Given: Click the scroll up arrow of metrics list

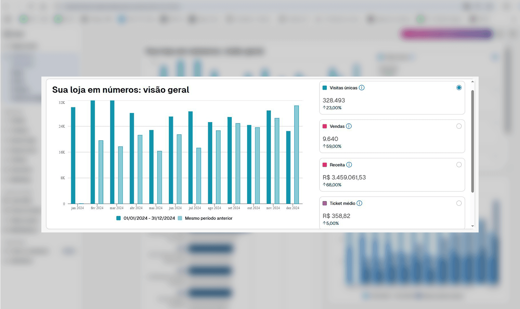Looking at the screenshot, I should [x=472, y=82].
